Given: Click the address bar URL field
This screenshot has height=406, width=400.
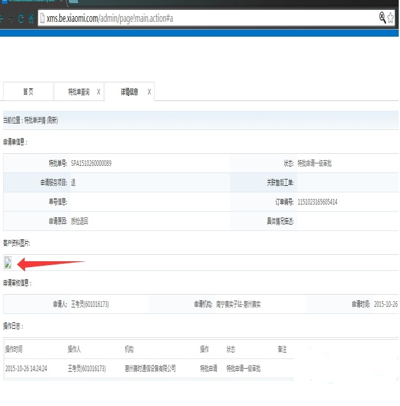Looking at the screenshot, I should (x=206, y=18).
